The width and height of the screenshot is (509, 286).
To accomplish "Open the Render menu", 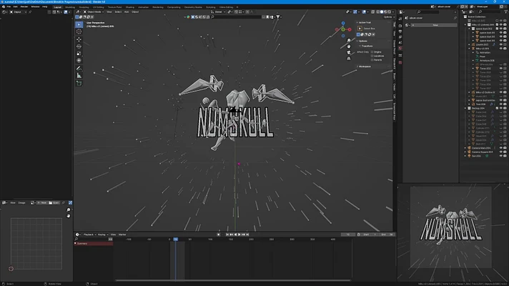I will tap(24, 6).
